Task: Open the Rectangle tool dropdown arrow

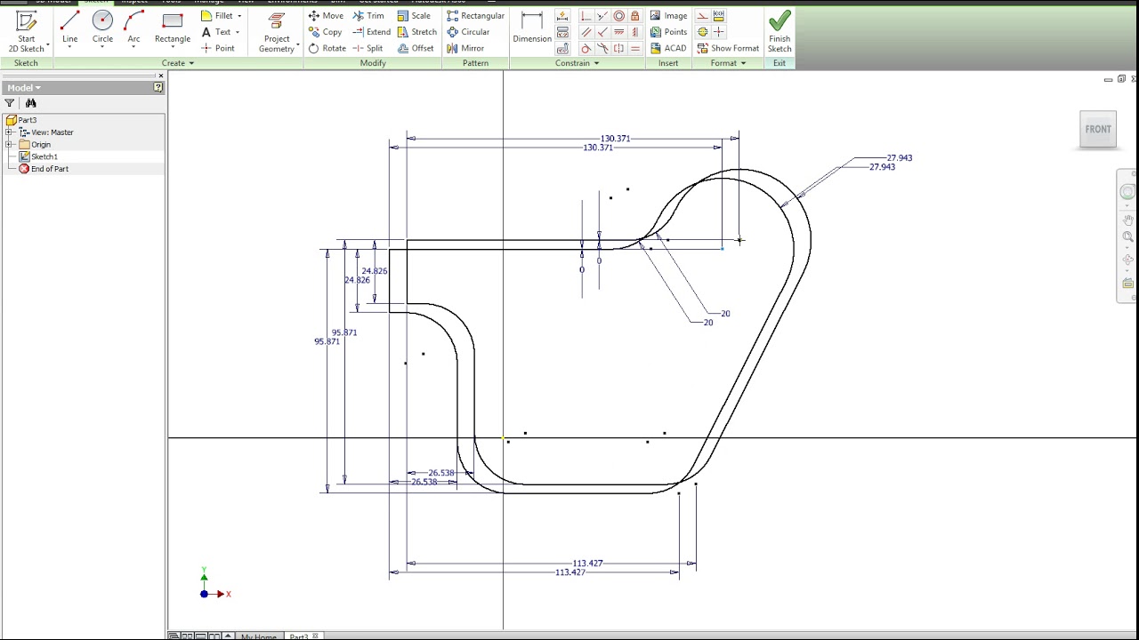Action: click(173, 48)
